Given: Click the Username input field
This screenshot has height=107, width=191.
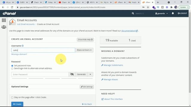Looking at the screenshot, I should pos(43,50).
